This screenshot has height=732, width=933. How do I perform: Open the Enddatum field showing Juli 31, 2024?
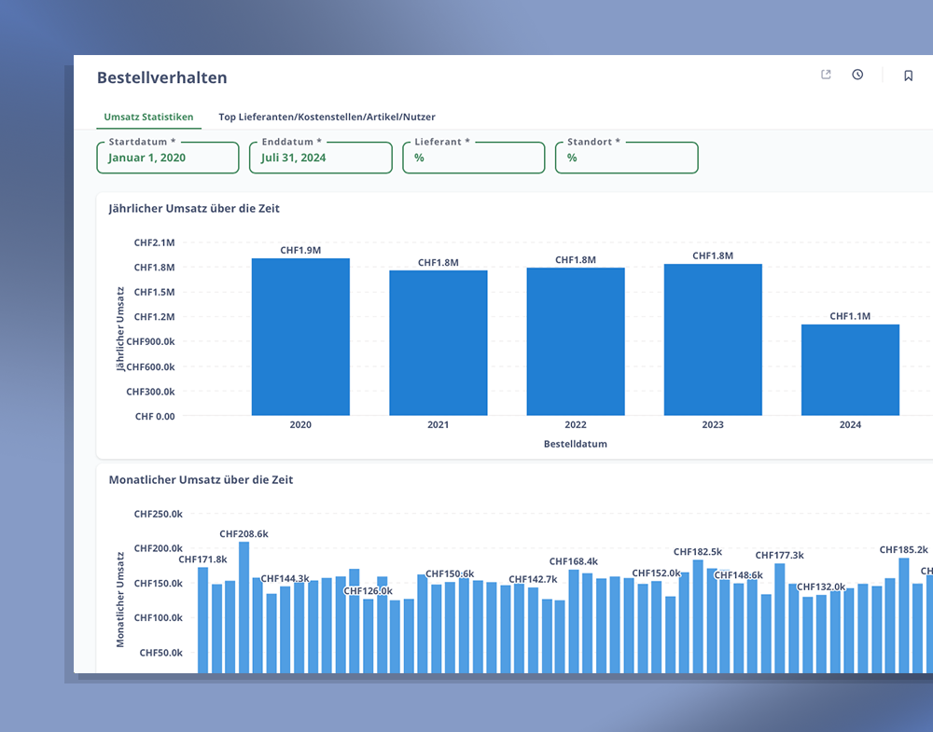[x=320, y=158]
